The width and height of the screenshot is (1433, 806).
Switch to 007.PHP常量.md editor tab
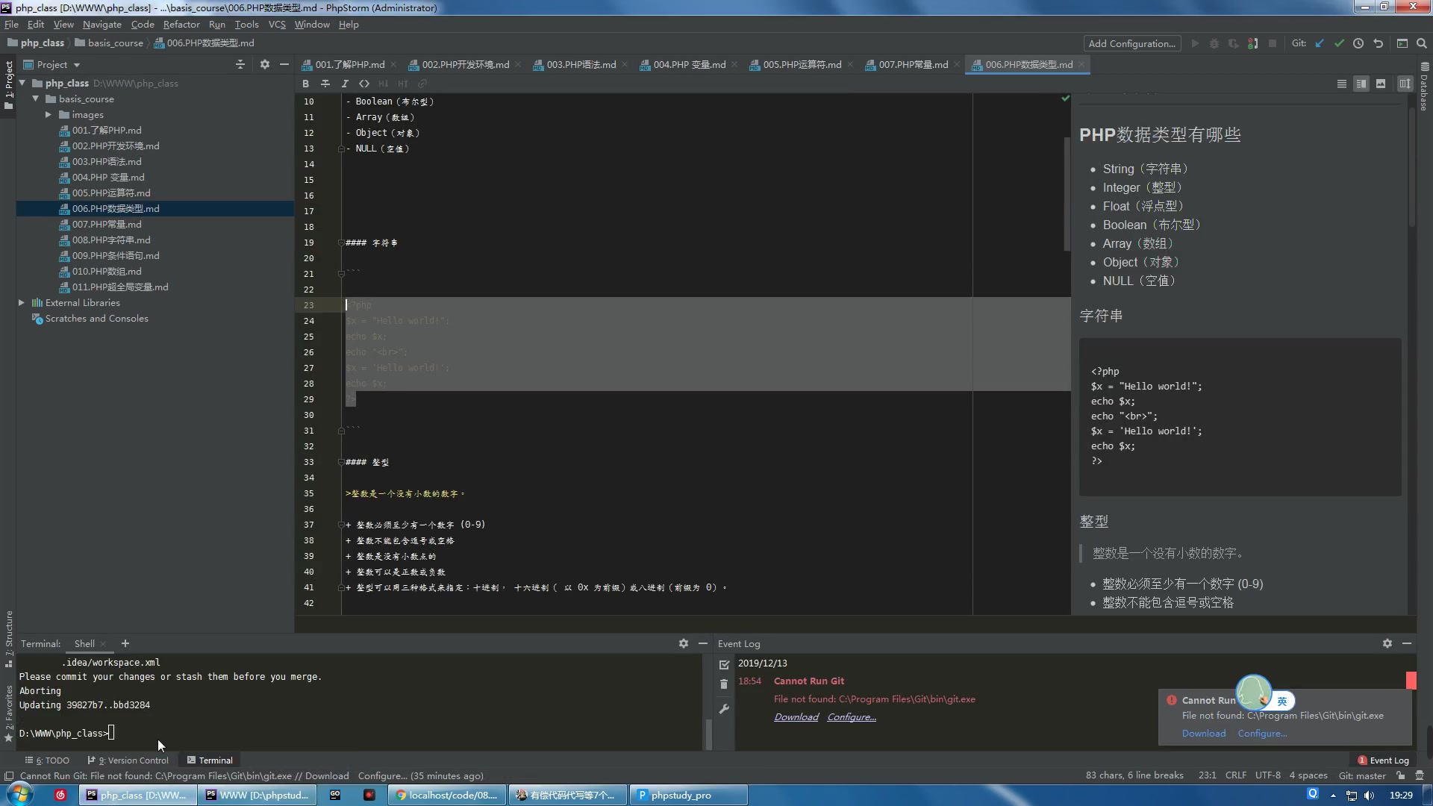[x=912, y=65]
